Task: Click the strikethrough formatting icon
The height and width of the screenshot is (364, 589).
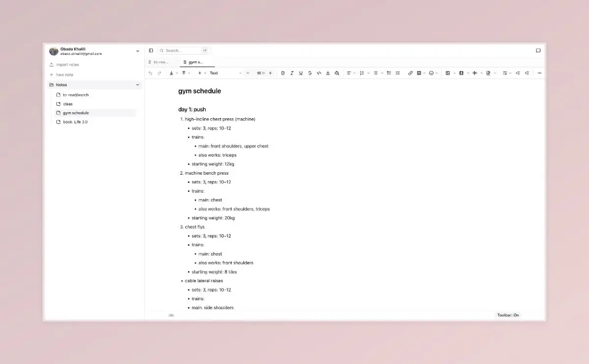Action: coord(310,73)
